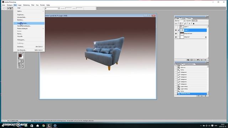Create new snapshot icon in history panel

click(202, 96)
